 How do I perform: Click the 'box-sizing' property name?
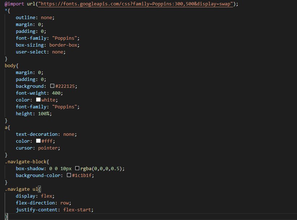(30, 45)
